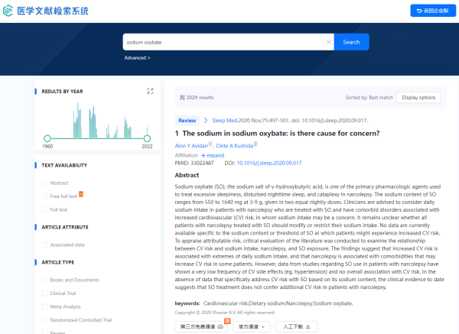Expand the Results by Year chart to fullscreen
This screenshot has width=459, height=334.
coord(150,91)
